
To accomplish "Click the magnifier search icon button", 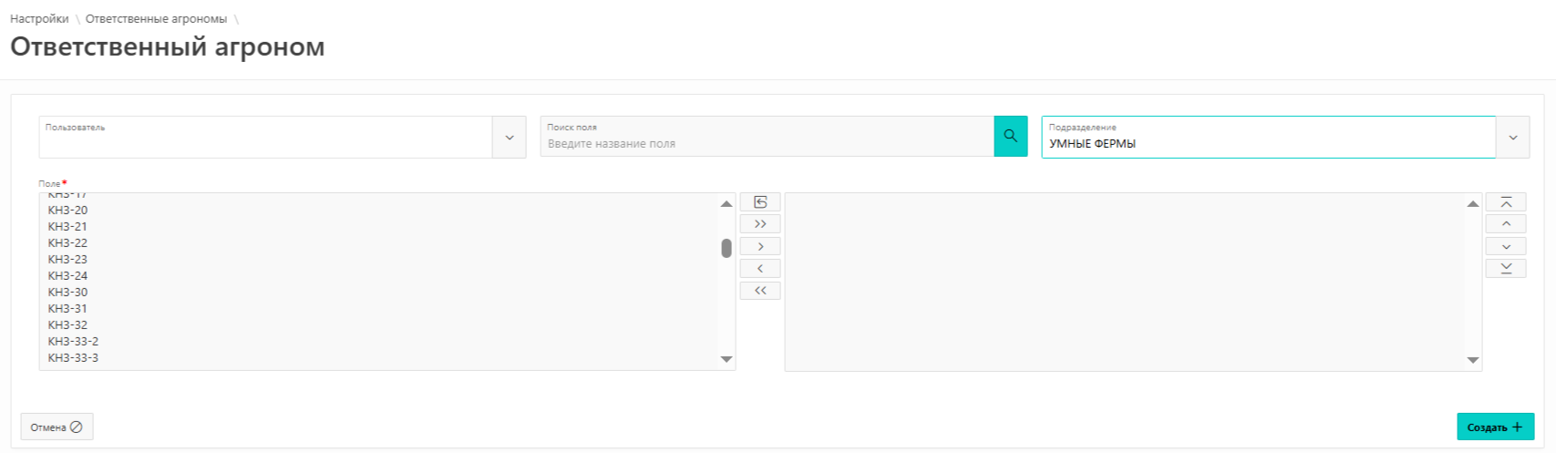I will point(1010,136).
